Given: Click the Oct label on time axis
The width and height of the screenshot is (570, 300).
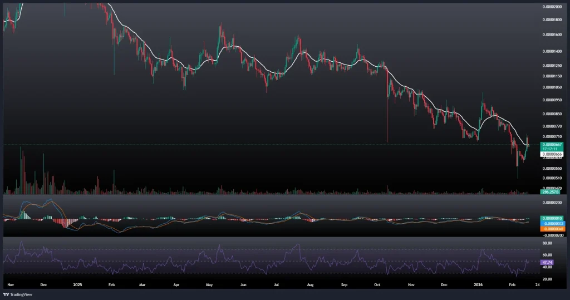Looking at the screenshot, I should point(377,283).
